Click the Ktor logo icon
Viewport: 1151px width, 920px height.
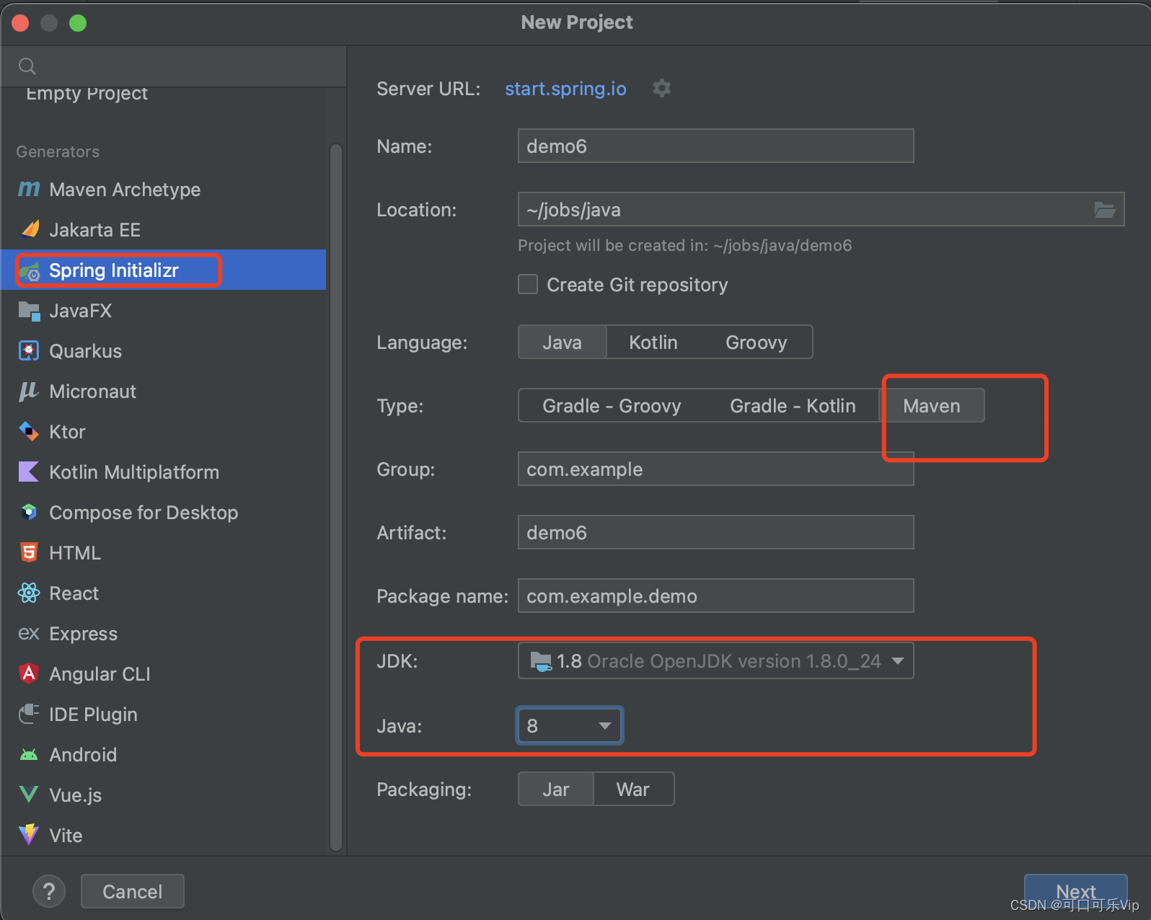click(x=29, y=431)
